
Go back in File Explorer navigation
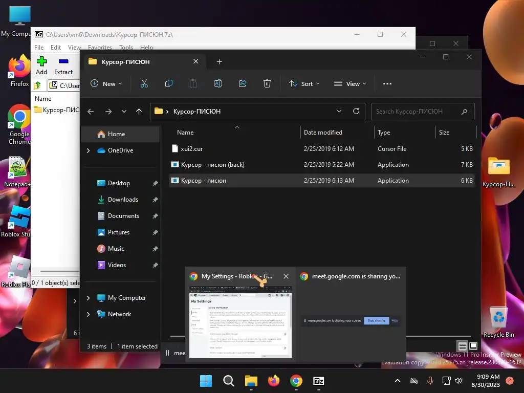click(91, 112)
